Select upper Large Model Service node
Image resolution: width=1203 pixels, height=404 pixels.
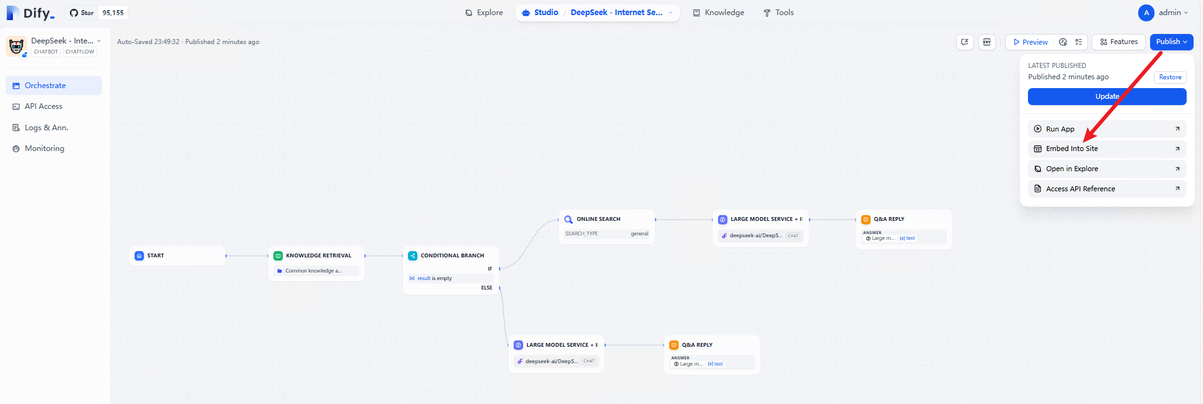(760, 228)
